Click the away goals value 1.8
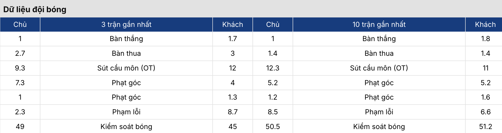Viewport: 502px width, 133px height. click(x=485, y=39)
